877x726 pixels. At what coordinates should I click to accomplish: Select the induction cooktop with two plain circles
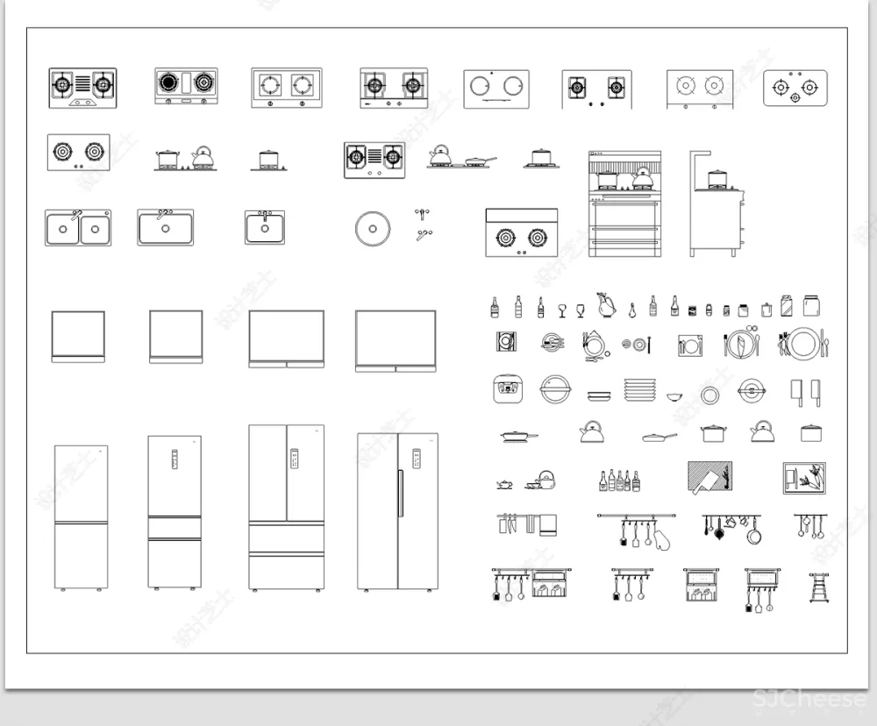click(496, 88)
